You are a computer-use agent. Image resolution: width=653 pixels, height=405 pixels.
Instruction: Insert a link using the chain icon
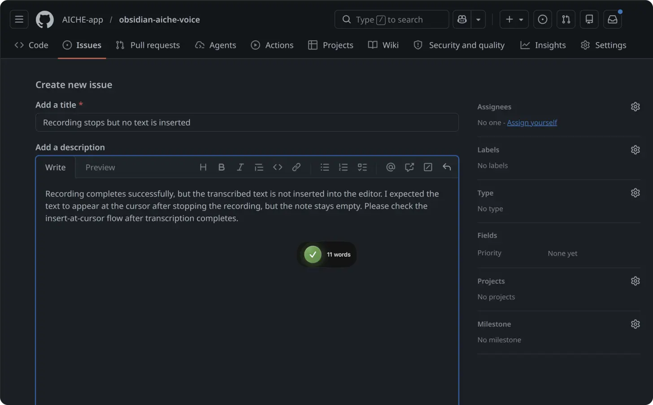(x=296, y=167)
